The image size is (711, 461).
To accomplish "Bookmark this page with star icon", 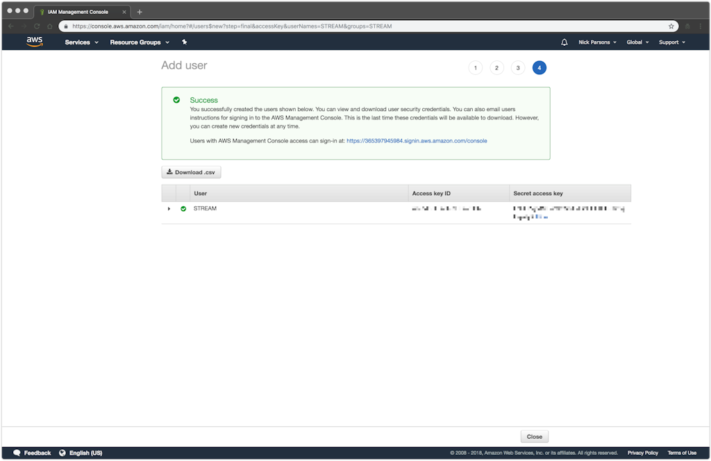I will pyautogui.click(x=671, y=26).
